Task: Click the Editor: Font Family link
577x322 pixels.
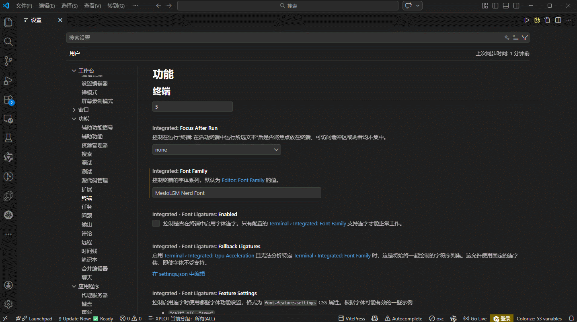Action: pos(243,180)
